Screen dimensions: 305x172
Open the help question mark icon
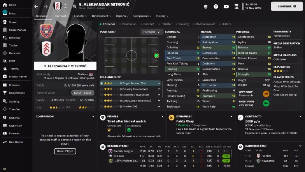pos(216,6)
